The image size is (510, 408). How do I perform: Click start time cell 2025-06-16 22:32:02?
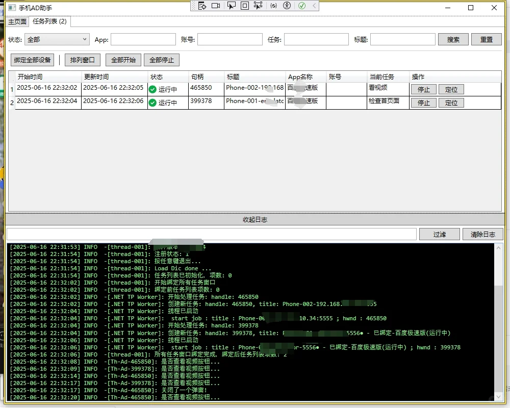click(x=48, y=89)
